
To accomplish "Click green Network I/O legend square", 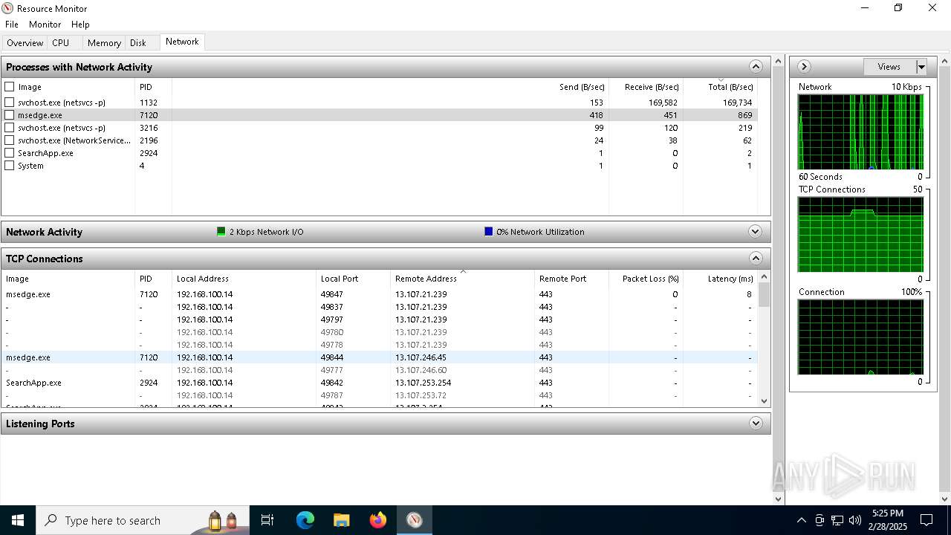I will point(221,231).
